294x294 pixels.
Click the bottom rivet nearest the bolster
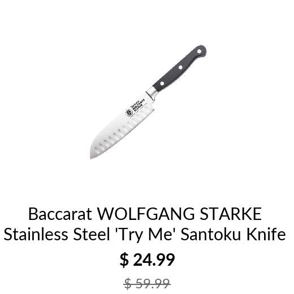(x=162, y=83)
